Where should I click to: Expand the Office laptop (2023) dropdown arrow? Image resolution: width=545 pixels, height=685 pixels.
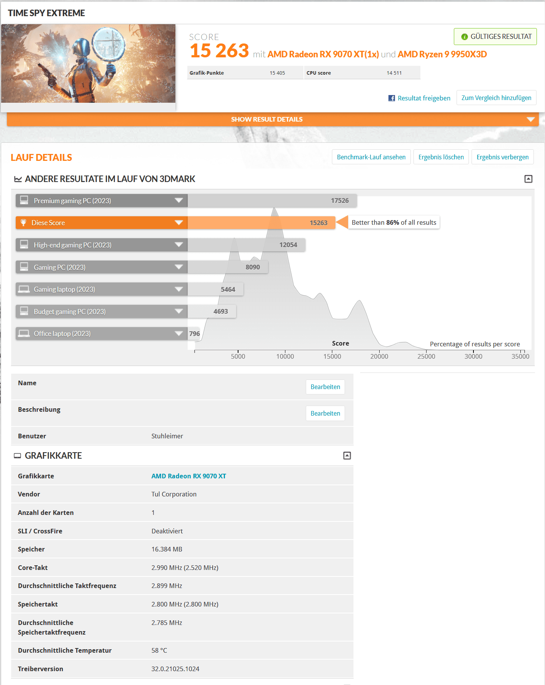[178, 333]
